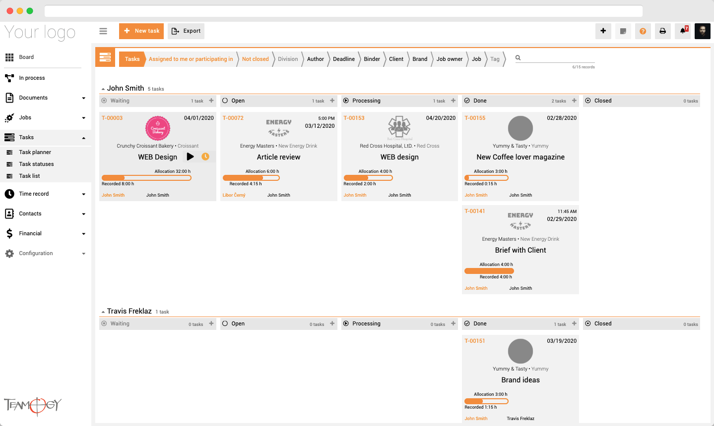Start timer play button on T-00003
Image resolution: width=714 pixels, height=426 pixels.
(x=190, y=157)
